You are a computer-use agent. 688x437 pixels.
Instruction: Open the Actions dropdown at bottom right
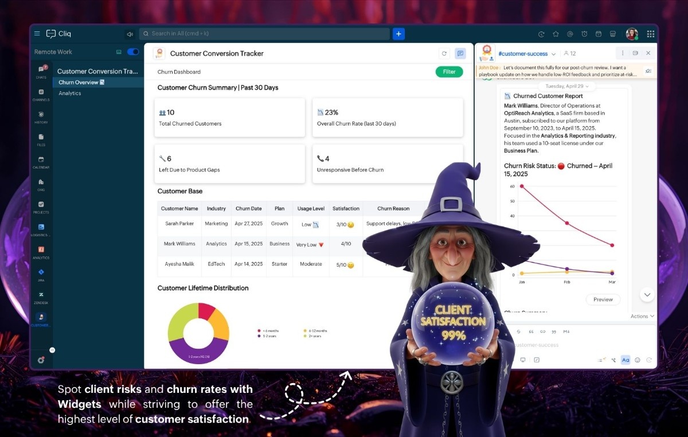pos(642,315)
